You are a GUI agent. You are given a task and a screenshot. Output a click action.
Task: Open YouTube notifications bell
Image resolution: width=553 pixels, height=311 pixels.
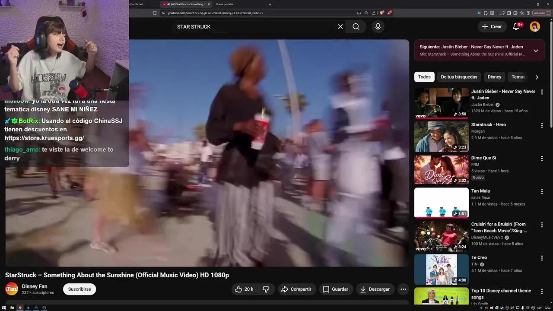click(x=516, y=27)
